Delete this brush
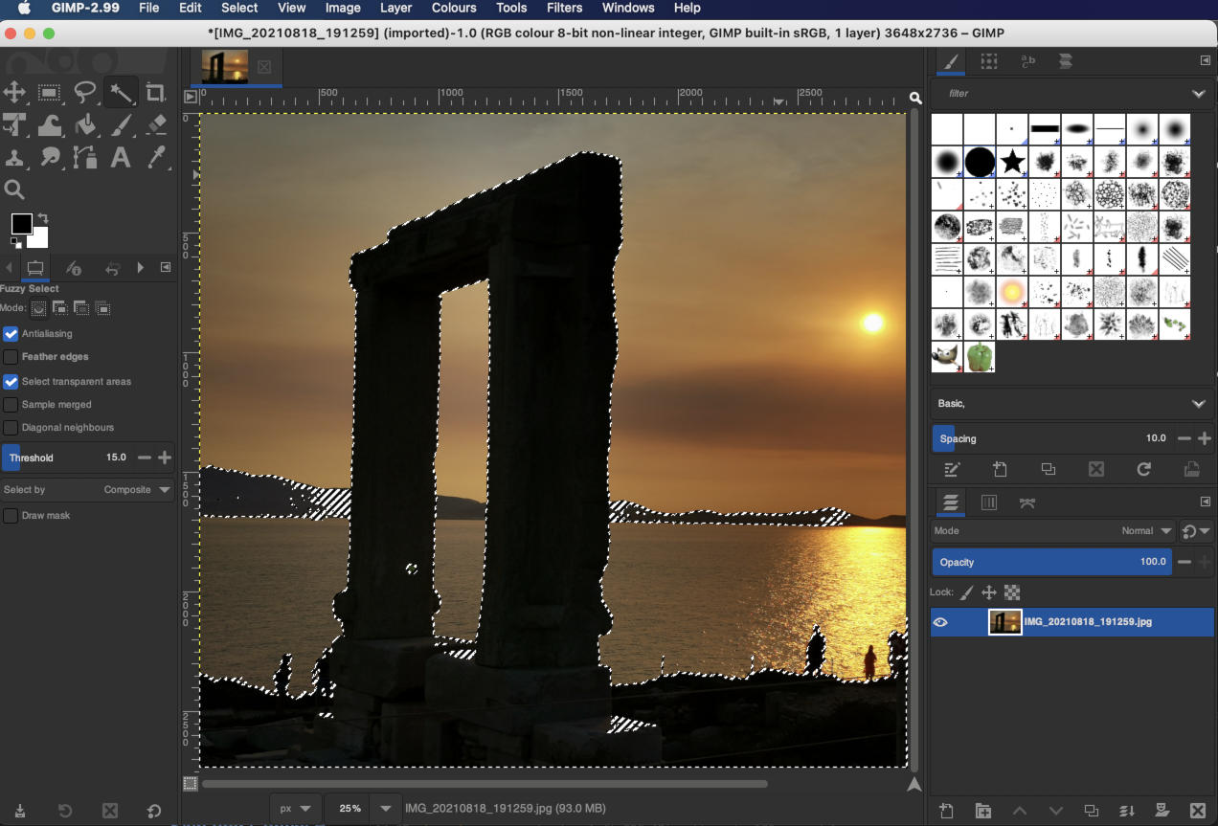The height and width of the screenshot is (826, 1218). tap(1095, 469)
